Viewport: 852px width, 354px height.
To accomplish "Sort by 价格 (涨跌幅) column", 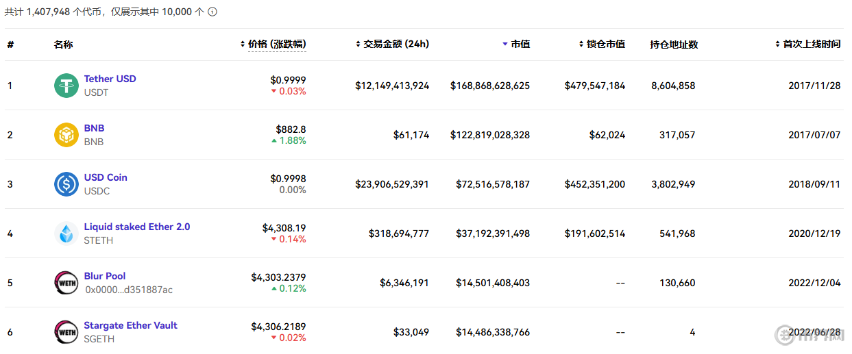I will click(277, 45).
